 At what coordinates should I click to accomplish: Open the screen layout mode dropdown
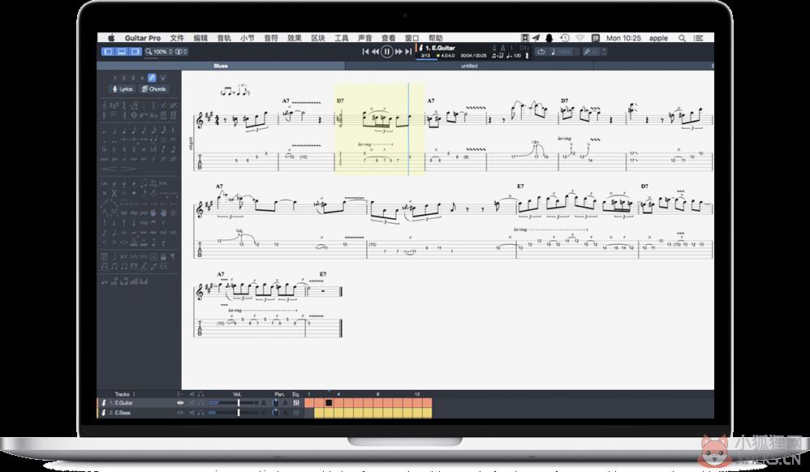tap(181, 52)
